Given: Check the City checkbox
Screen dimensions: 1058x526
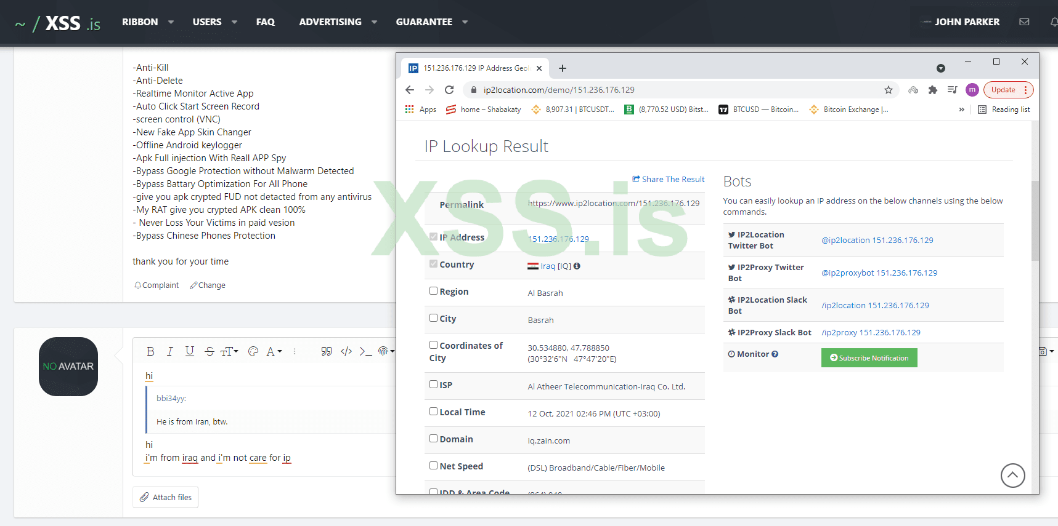Looking at the screenshot, I should click(x=433, y=318).
